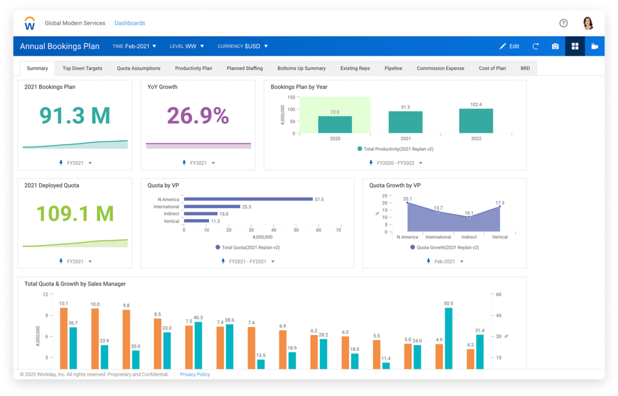The height and width of the screenshot is (396, 618).
Task: Open the Commission Expense tab
Action: [x=440, y=68]
